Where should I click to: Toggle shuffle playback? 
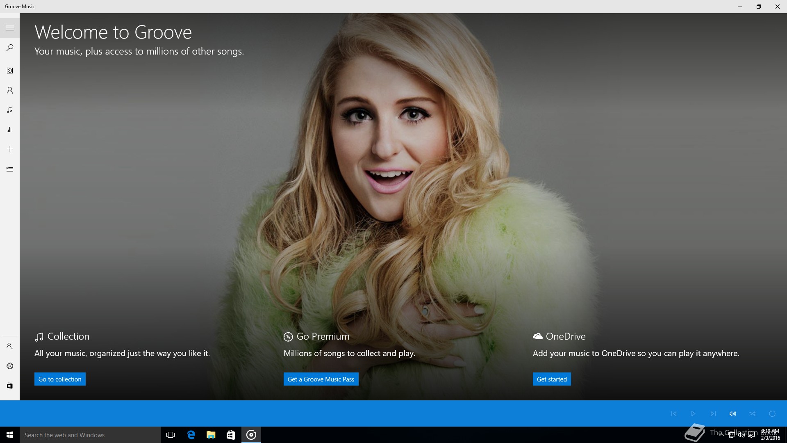[753, 413]
